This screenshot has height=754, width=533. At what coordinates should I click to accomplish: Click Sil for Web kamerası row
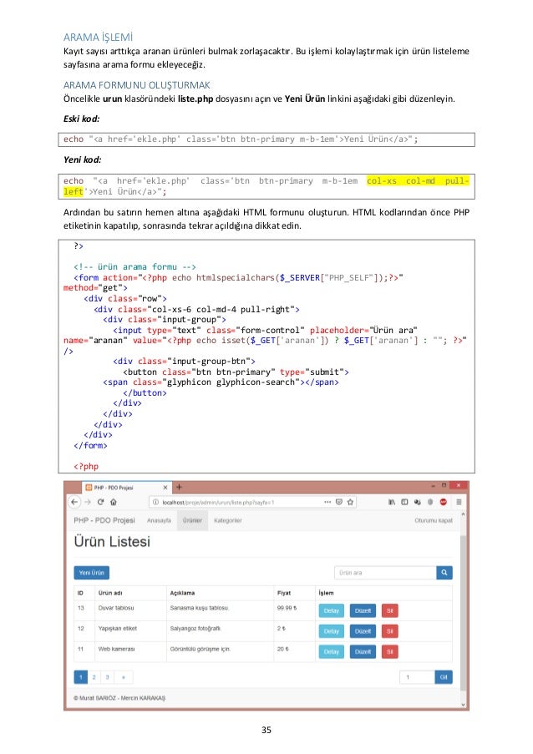coord(389,651)
